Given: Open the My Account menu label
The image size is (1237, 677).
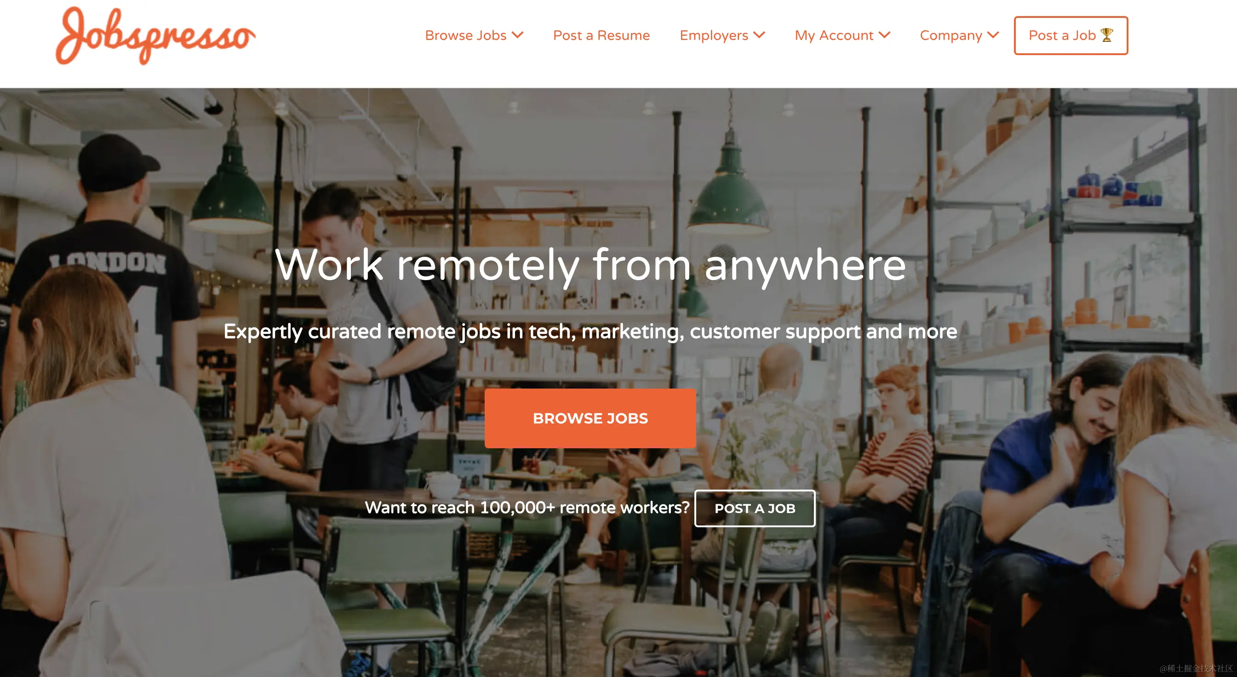Looking at the screenshot, I should click(834, 35).
